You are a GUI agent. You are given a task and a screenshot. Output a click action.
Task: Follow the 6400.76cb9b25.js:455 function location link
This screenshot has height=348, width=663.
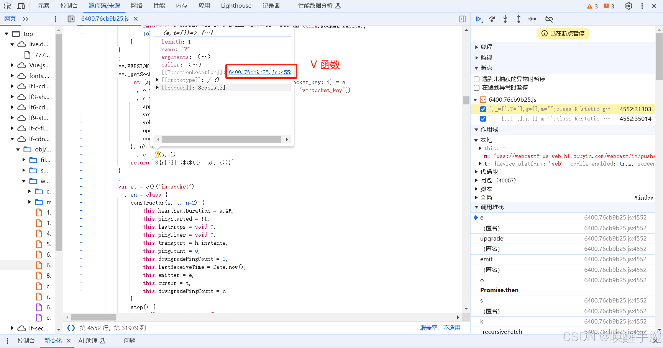260,72
